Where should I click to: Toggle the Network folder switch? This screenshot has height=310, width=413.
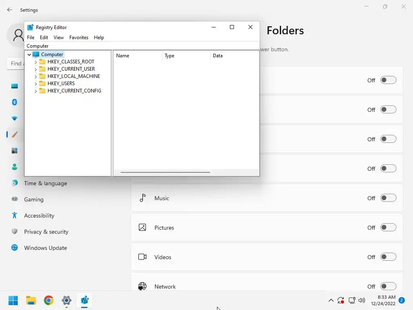tap(388, 286)
